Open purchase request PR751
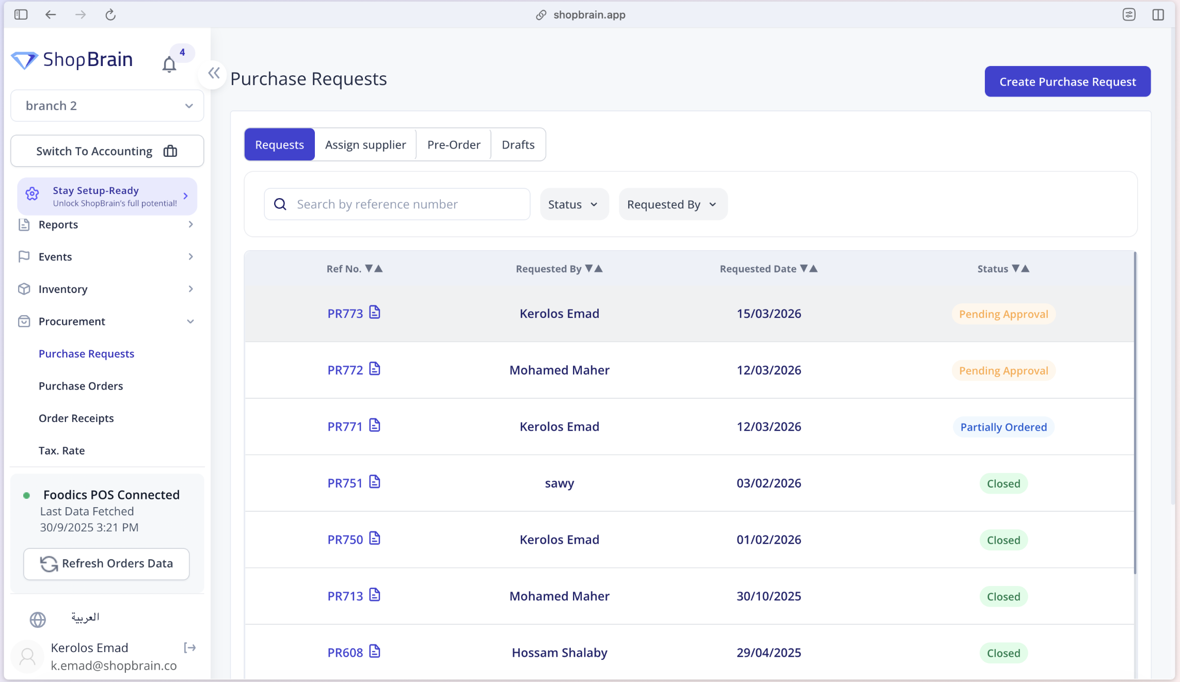This screenshot has width=1180, height=682. pos(343,482)
